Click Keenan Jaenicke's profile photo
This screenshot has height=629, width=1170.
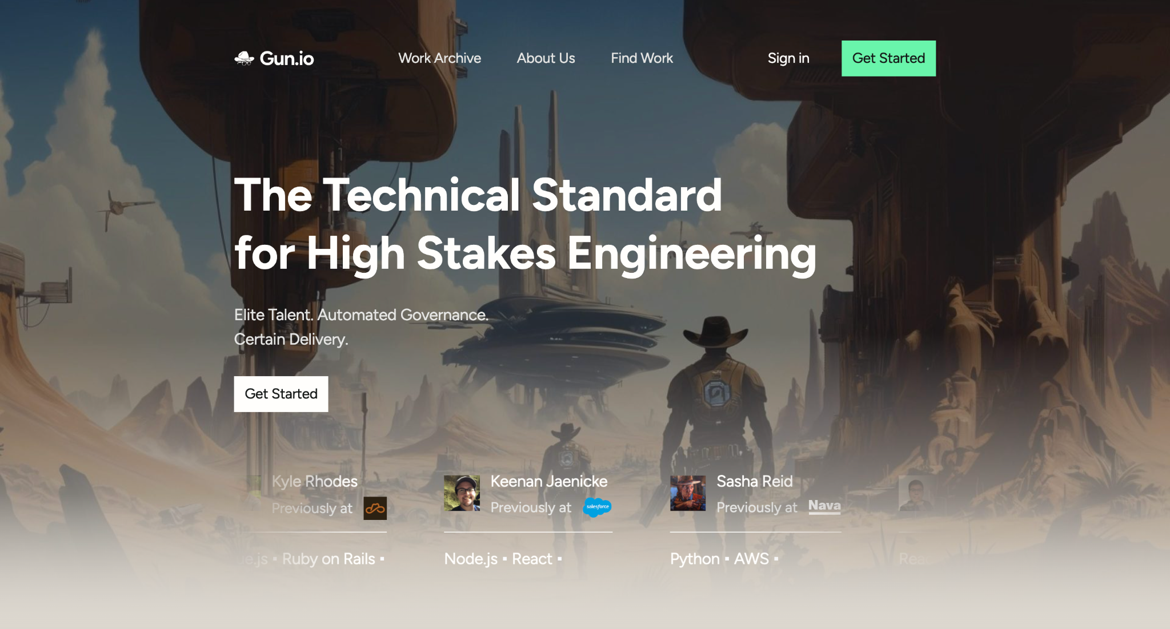pyautogui.click(x=462, y=493)
